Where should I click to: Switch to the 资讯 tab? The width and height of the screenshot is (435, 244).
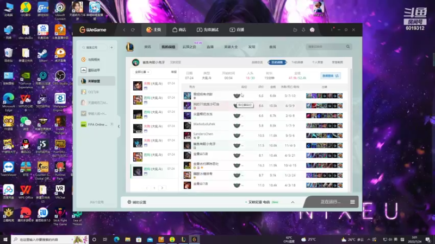coord(147,47)
